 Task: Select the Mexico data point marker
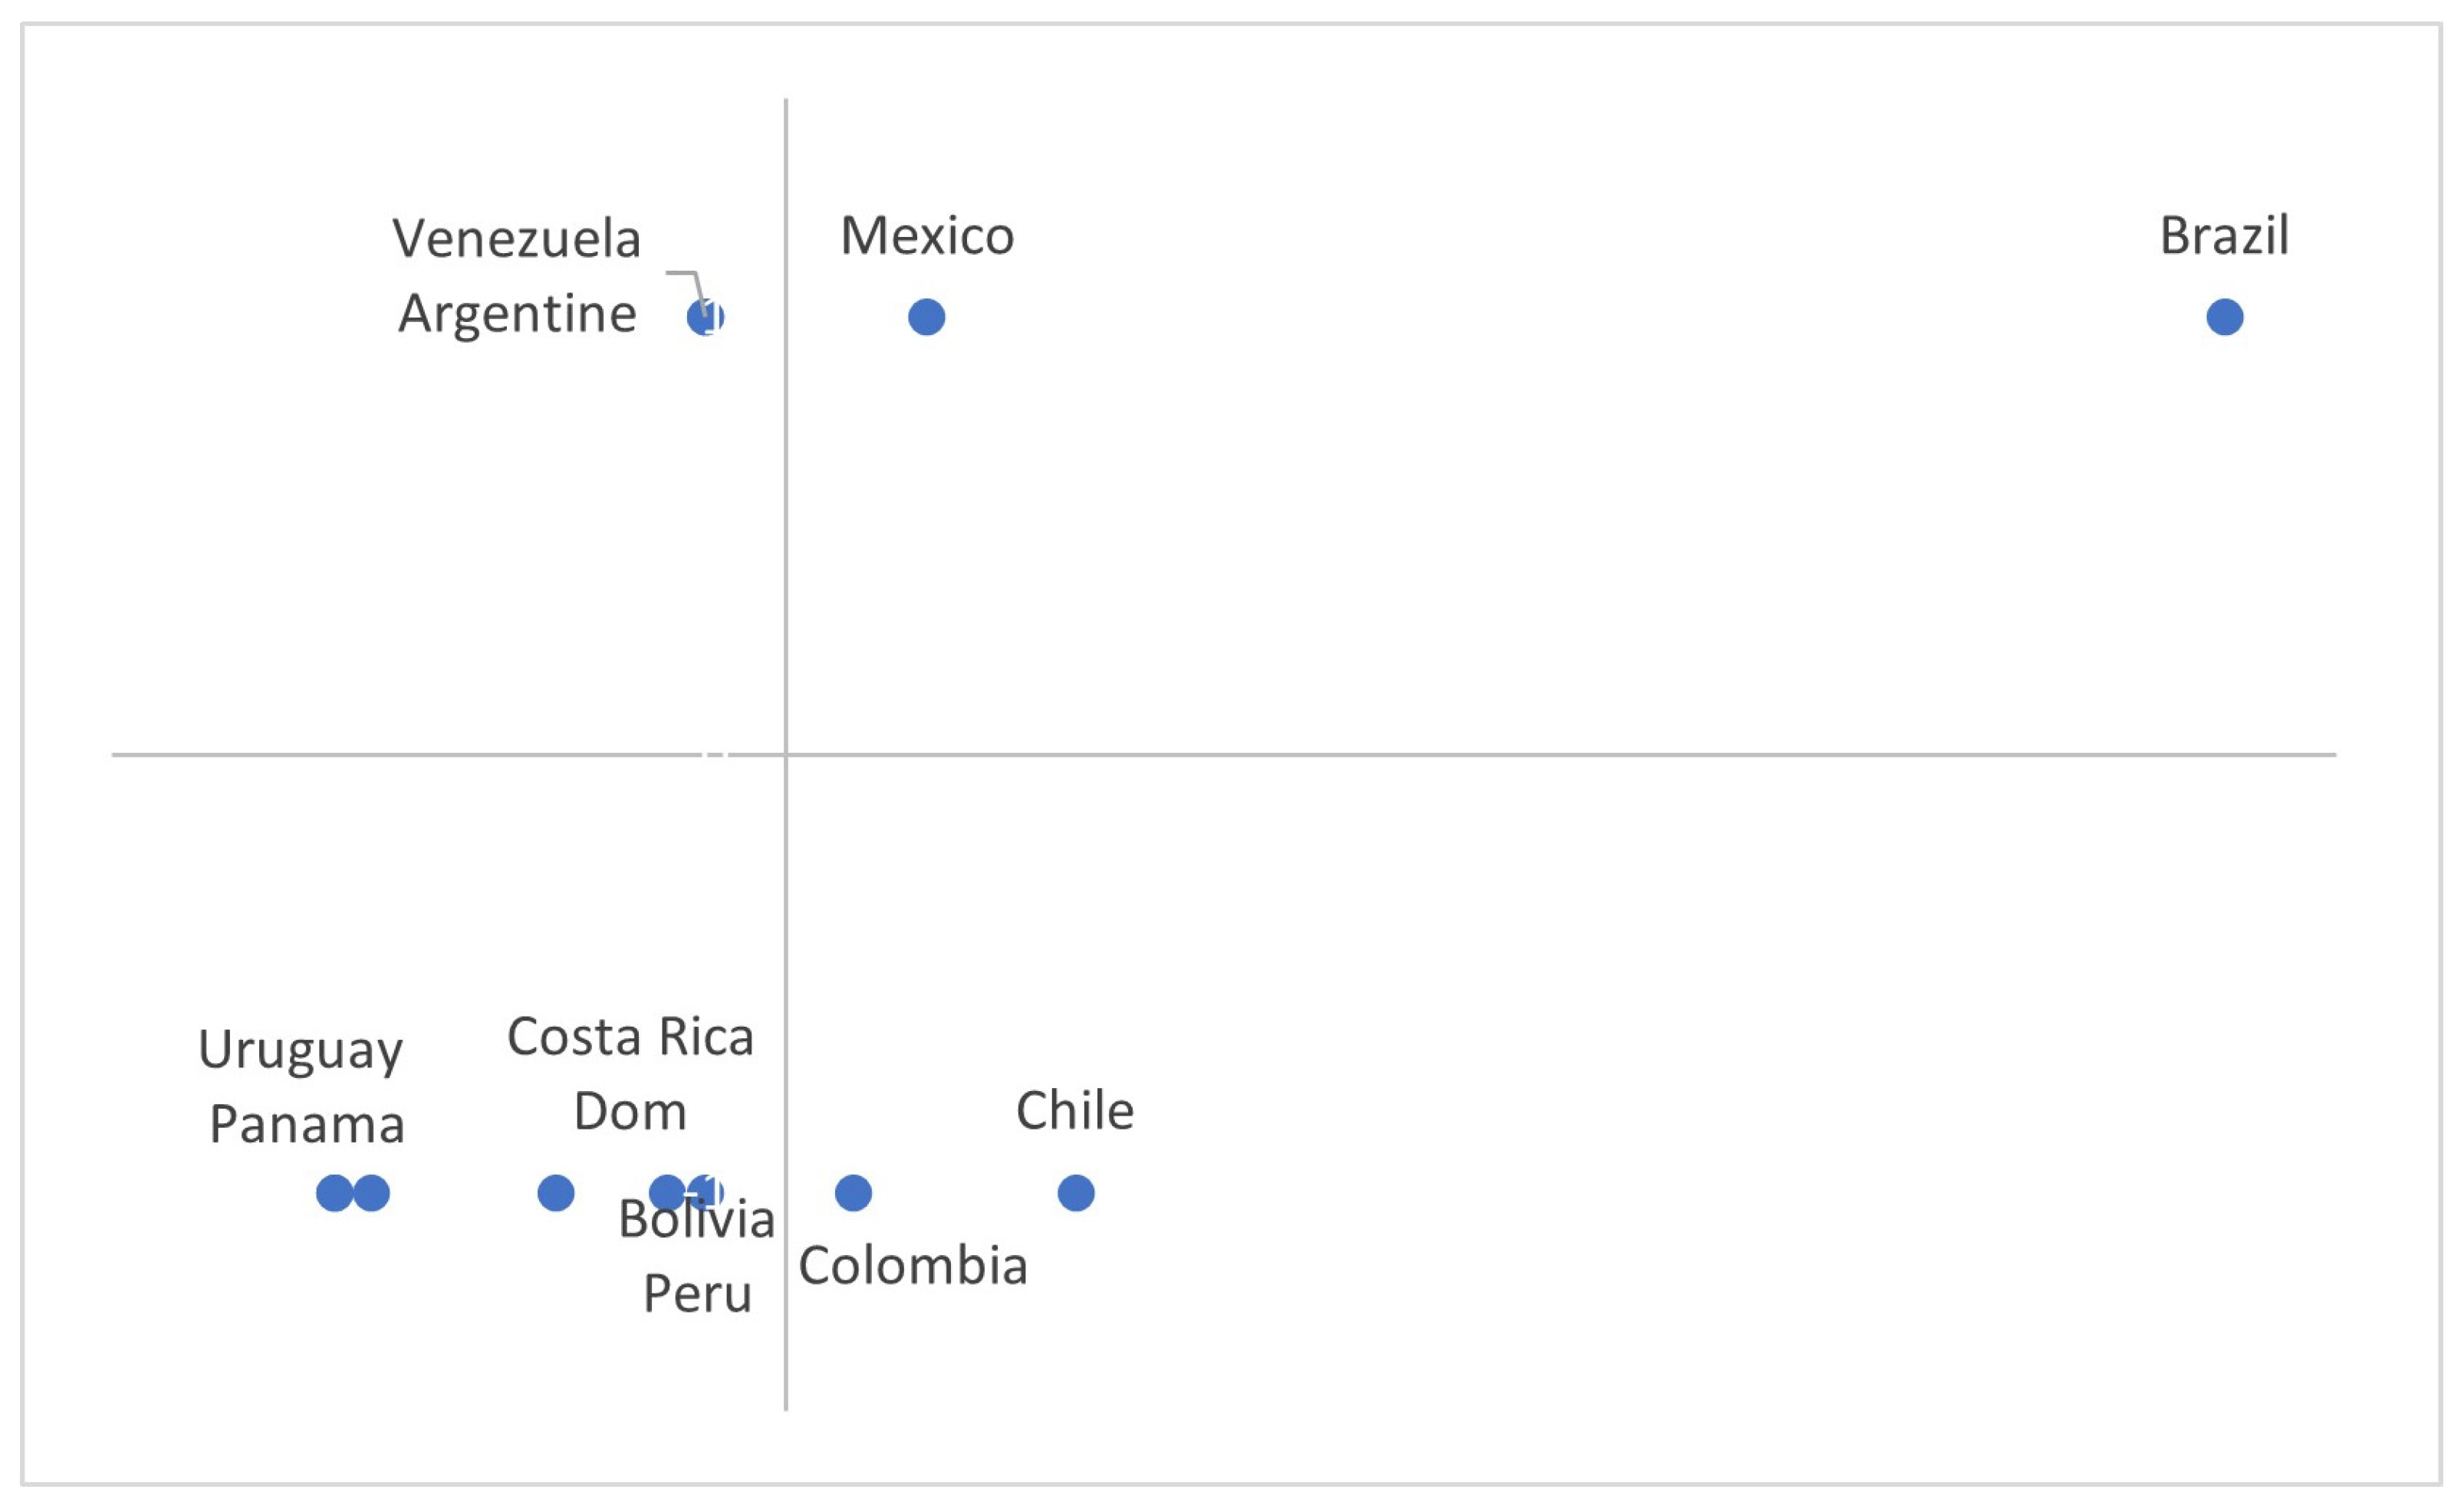click(927, 317)
